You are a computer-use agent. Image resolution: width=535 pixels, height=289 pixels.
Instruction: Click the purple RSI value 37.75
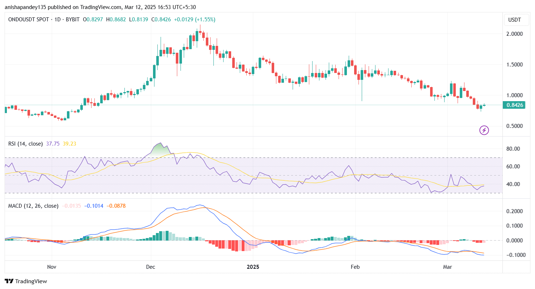(53, 144)
